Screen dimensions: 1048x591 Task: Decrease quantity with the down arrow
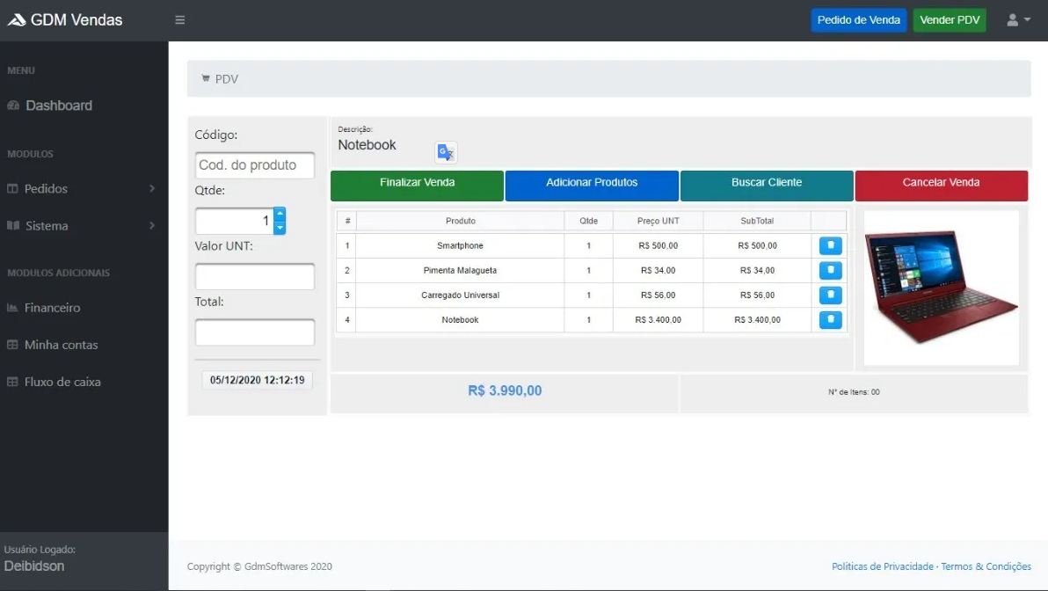[280, 228]
